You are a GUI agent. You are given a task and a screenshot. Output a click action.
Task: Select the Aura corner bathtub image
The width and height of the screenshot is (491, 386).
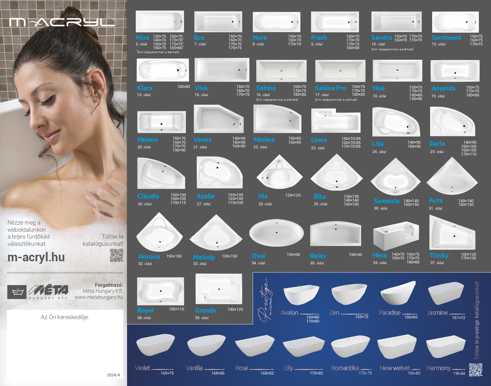coord(452,176)
